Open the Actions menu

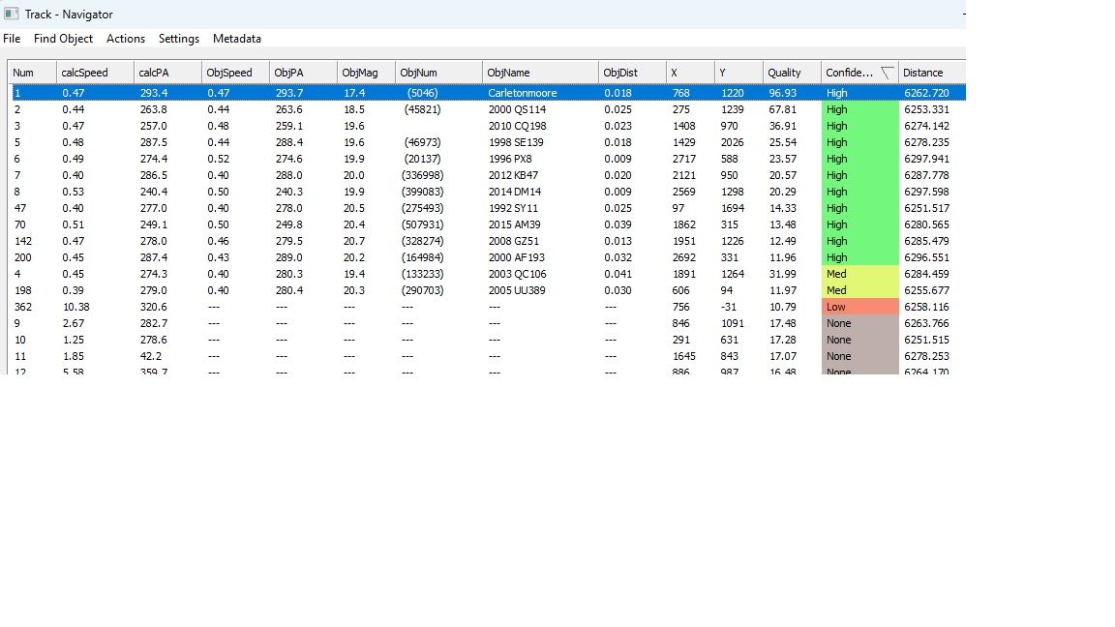125,39
